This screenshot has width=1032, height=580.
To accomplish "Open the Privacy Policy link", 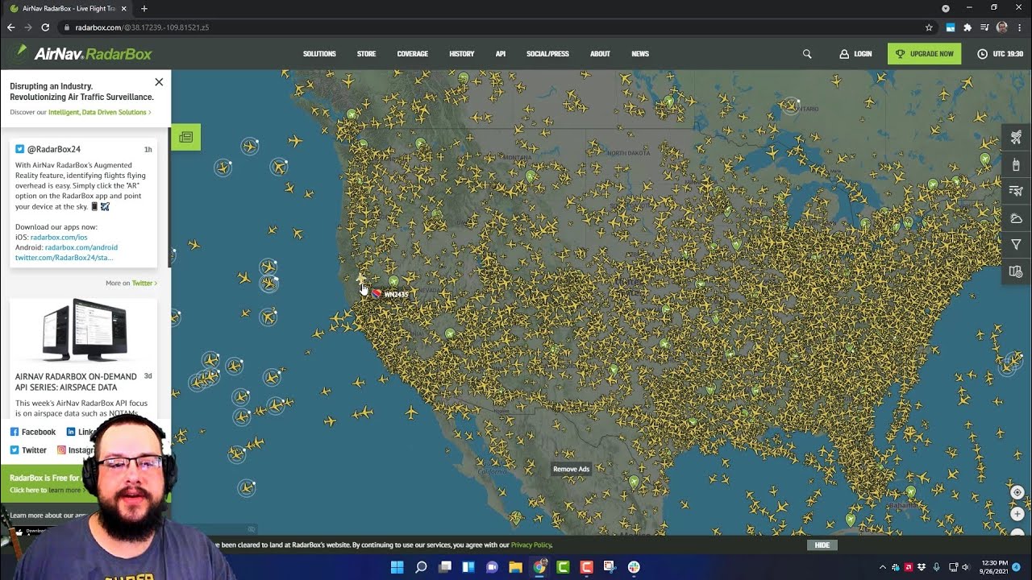I will pyautogui.click(x=531, y=545).
